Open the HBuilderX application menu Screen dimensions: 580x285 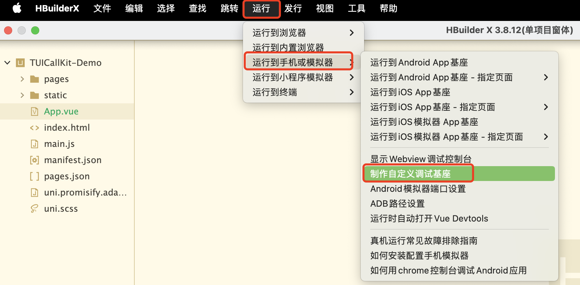[x=57, y=8]
